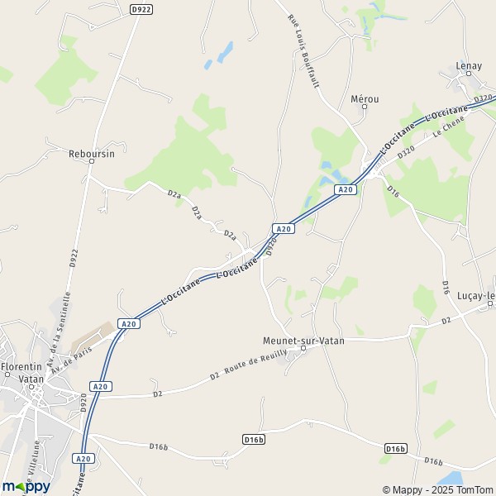The height and width of the screenshot is (496, 496).
Task: Click the Av. de la Sentinelle label
Action: [x=59, y=329]
